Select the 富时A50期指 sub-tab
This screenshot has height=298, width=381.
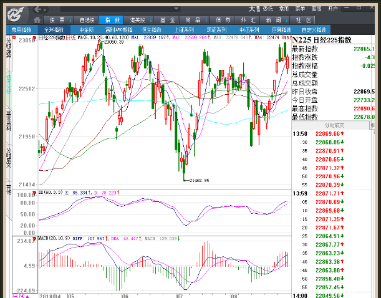pyautogui.click(x=119, y=30)
